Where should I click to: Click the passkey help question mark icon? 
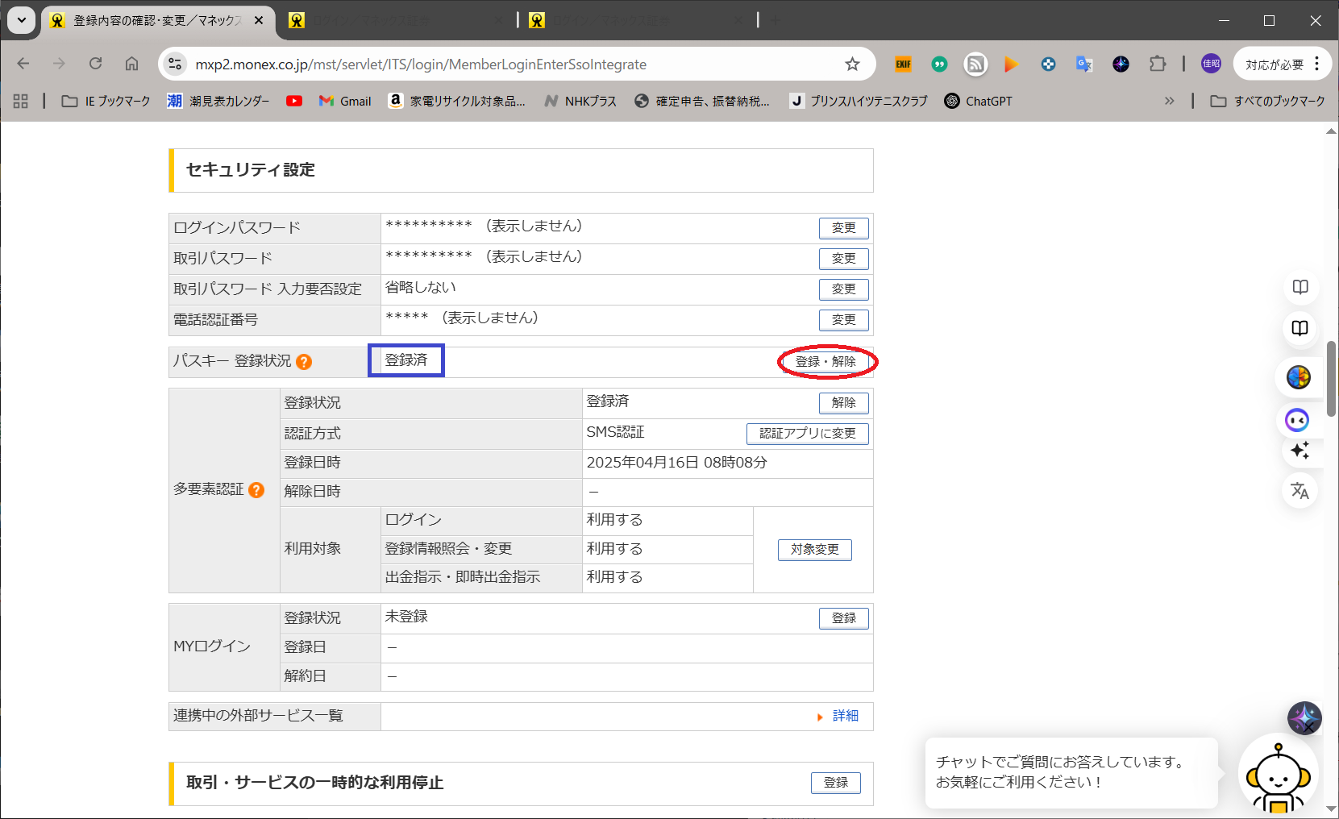pyautogui.click(x=304, y=362)
